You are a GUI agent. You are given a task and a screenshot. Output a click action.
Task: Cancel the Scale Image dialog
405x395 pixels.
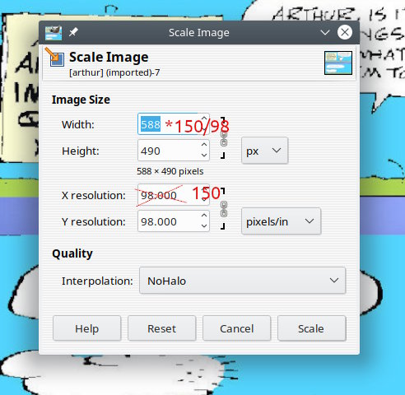click(236, 328)
